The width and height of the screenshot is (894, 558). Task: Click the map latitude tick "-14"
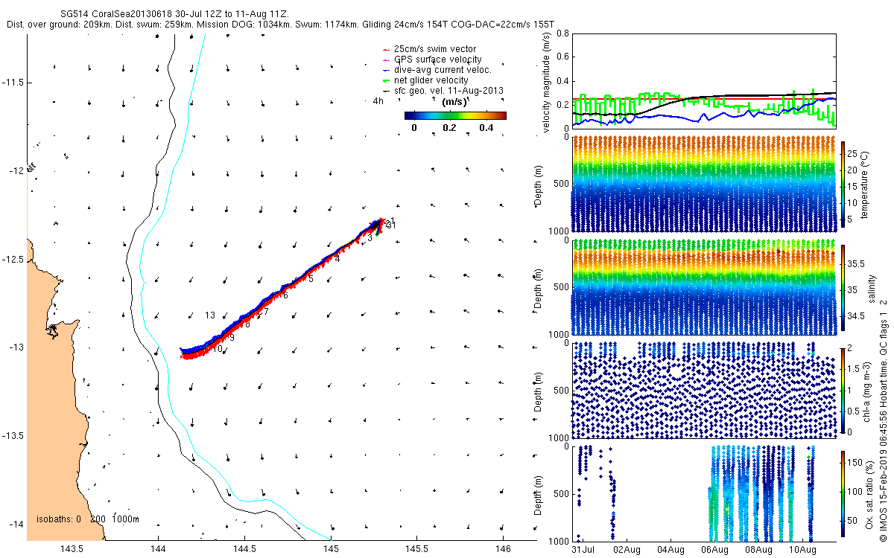[17, 525]
